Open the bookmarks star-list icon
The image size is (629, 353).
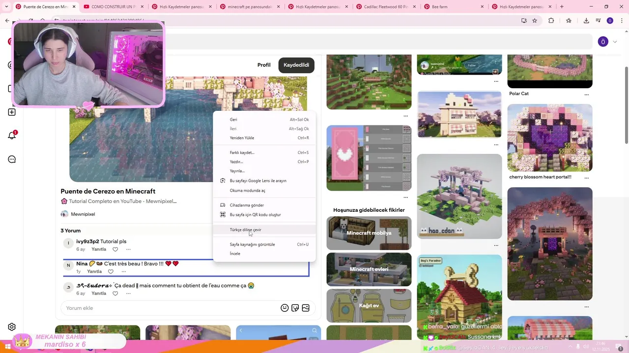[x=569, y=21]
